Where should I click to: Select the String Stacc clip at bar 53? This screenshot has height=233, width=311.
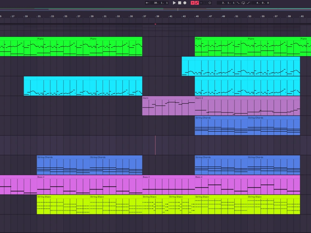coord(274,204)
